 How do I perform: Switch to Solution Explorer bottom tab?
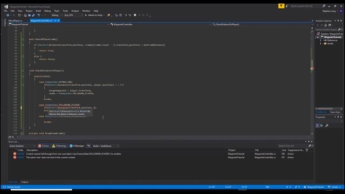click(322, 112)
